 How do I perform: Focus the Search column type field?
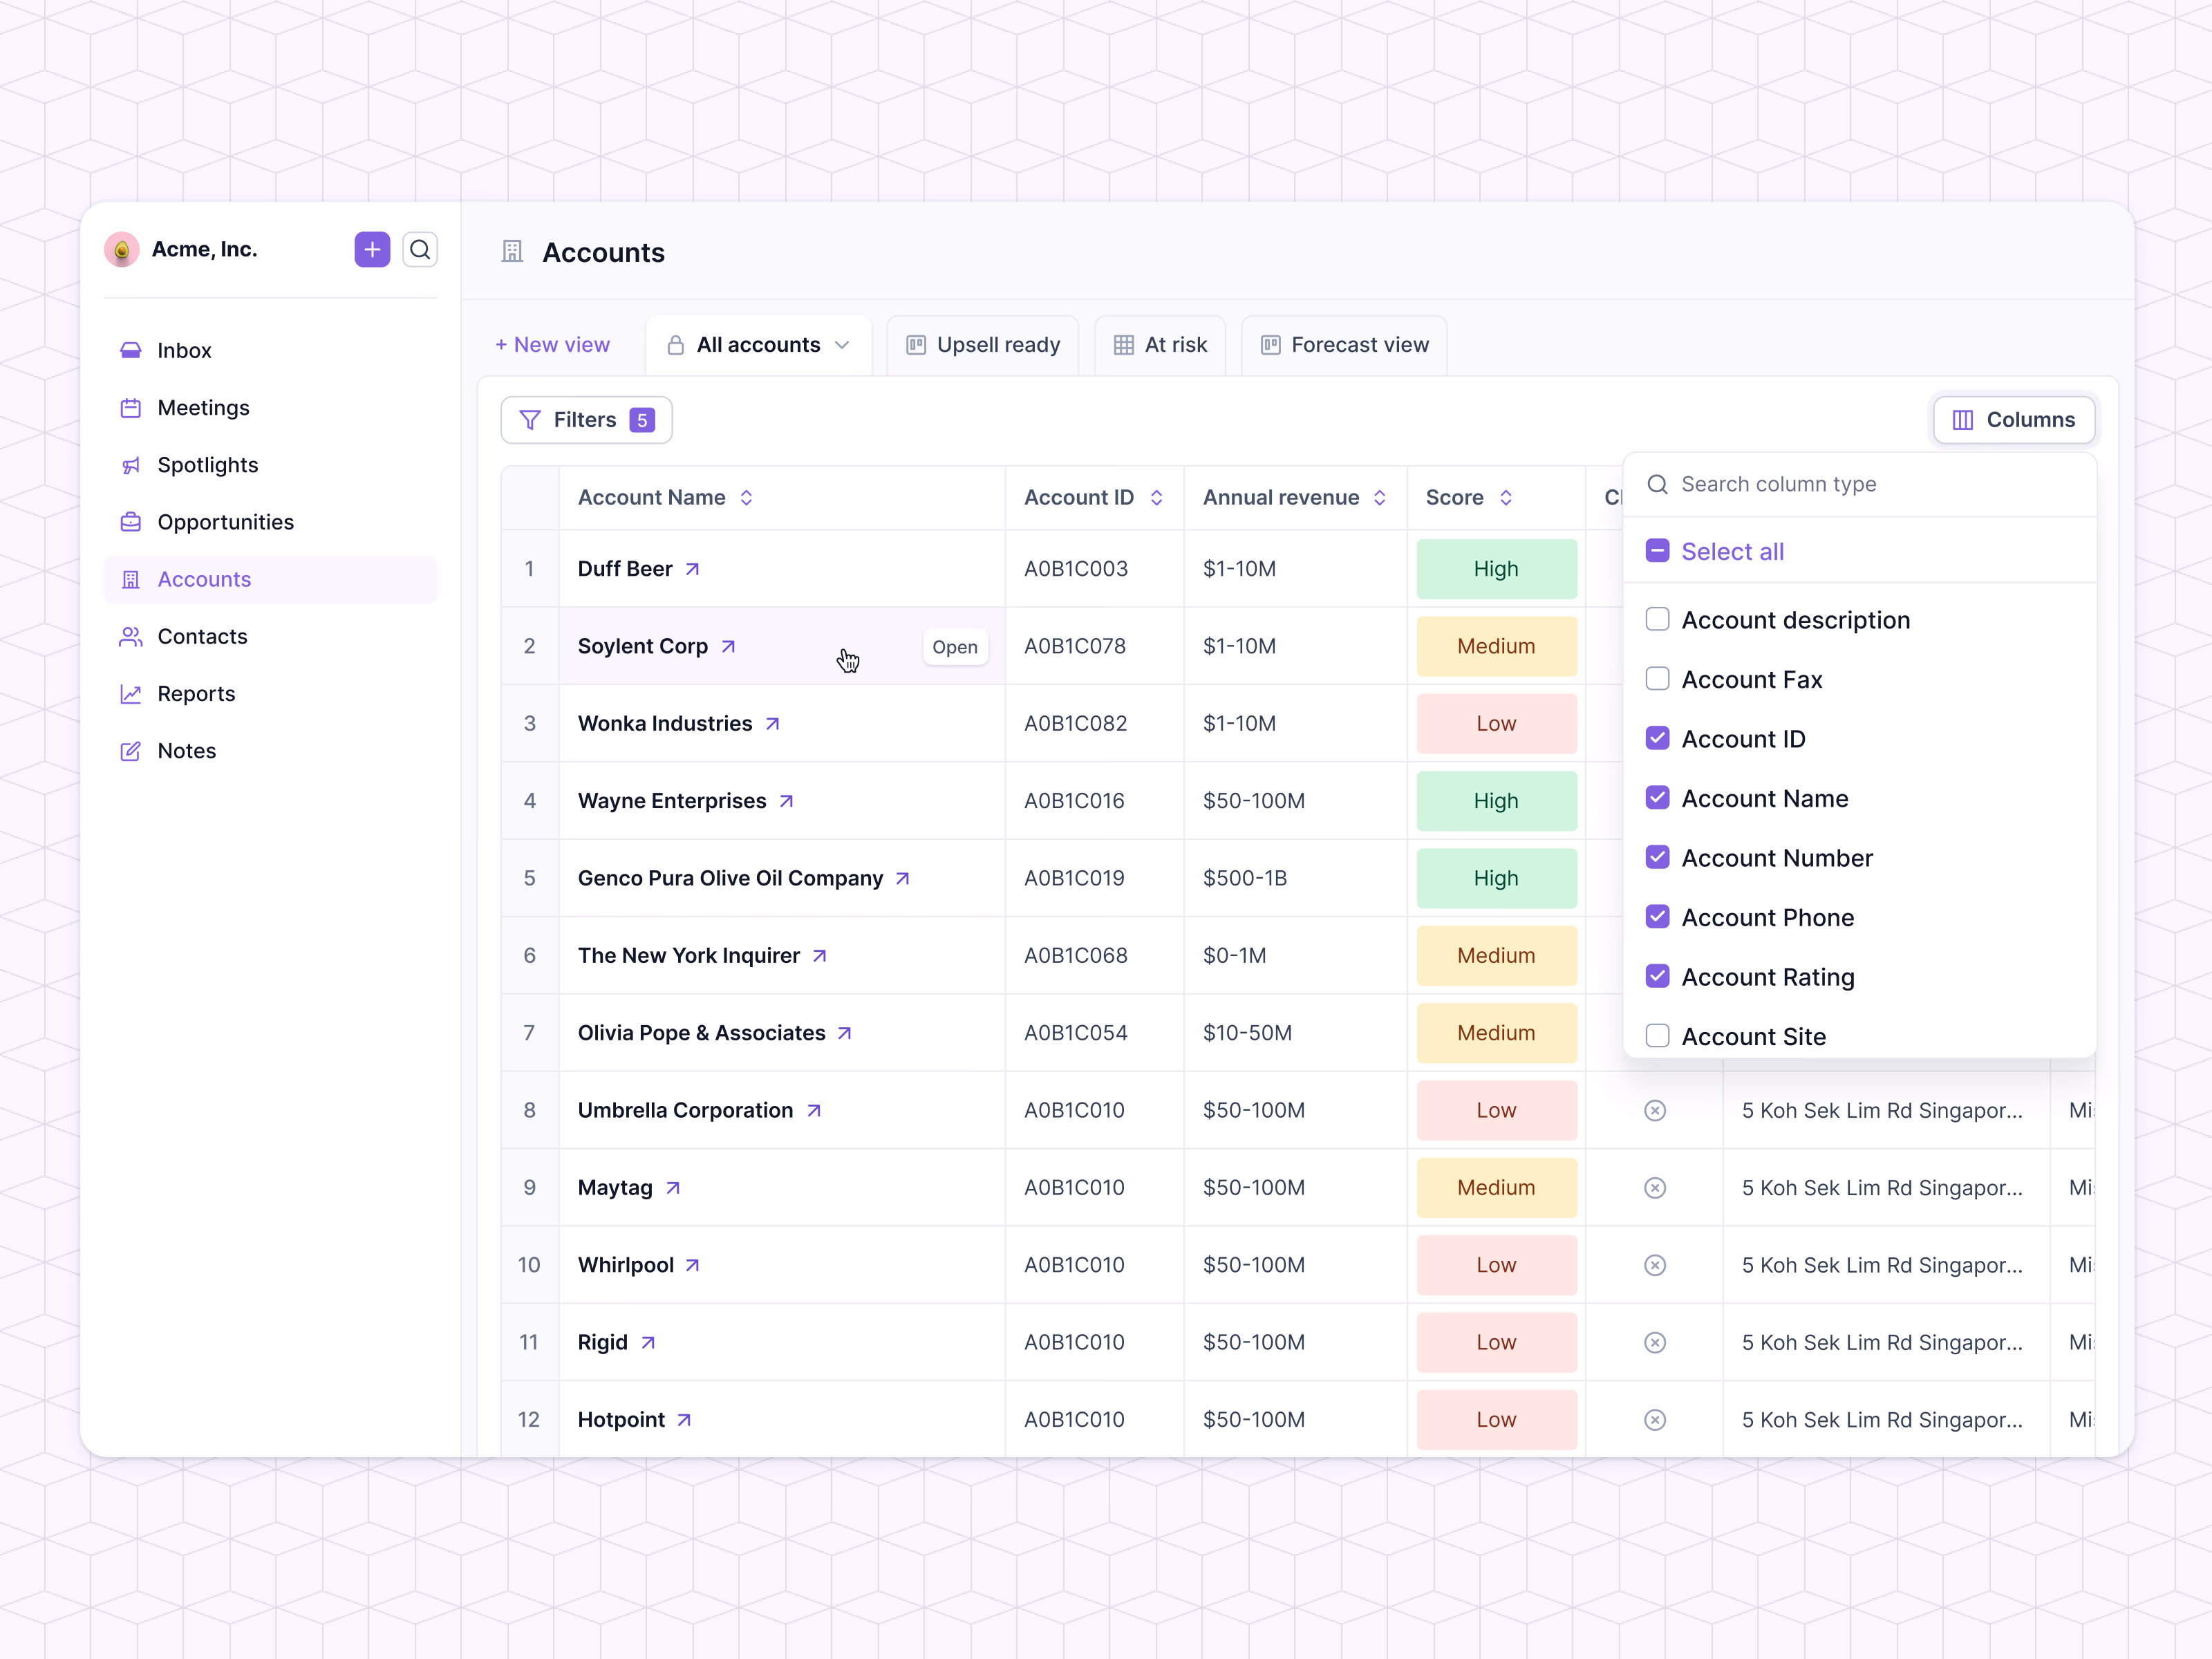pos(1860,485)
